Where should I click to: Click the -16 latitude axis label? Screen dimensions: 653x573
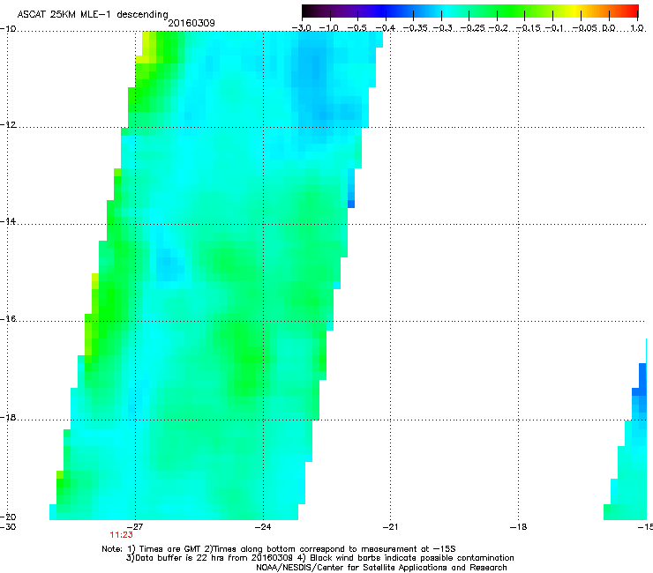(x=8, y=319)
